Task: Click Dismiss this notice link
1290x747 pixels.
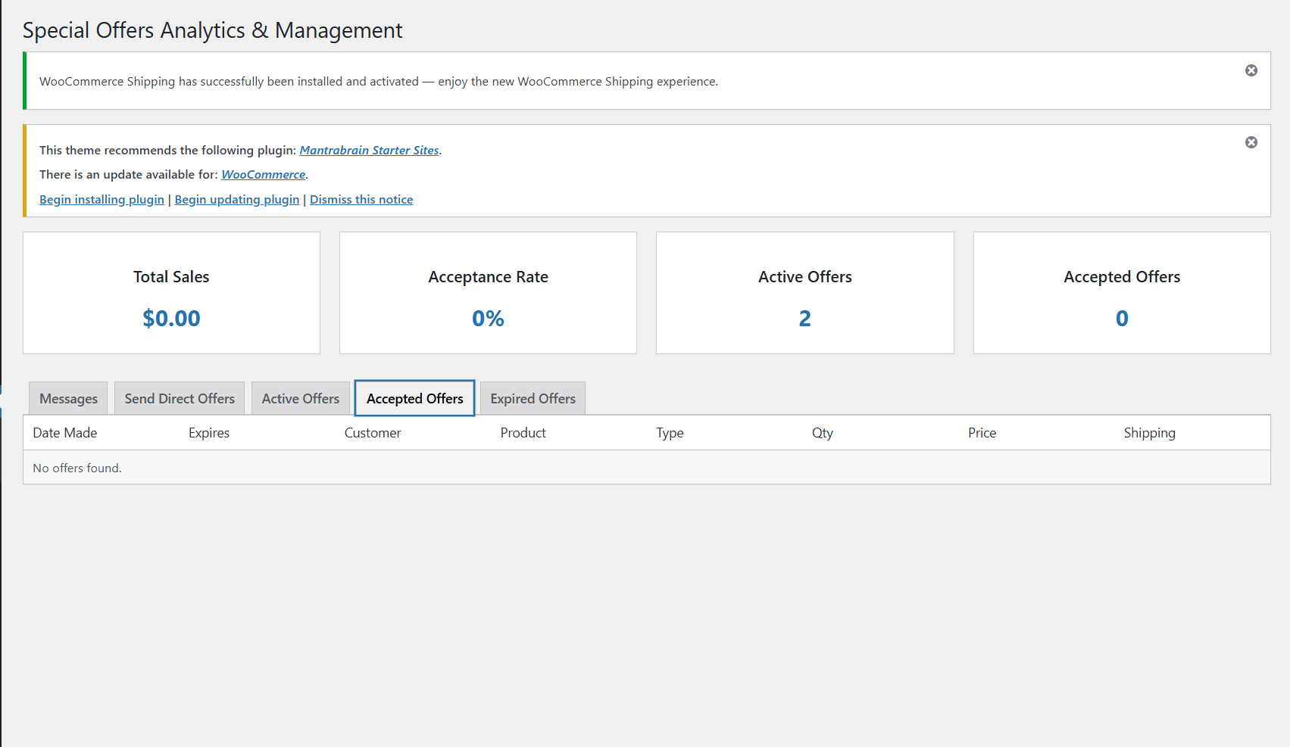Action: click(361, 199)
